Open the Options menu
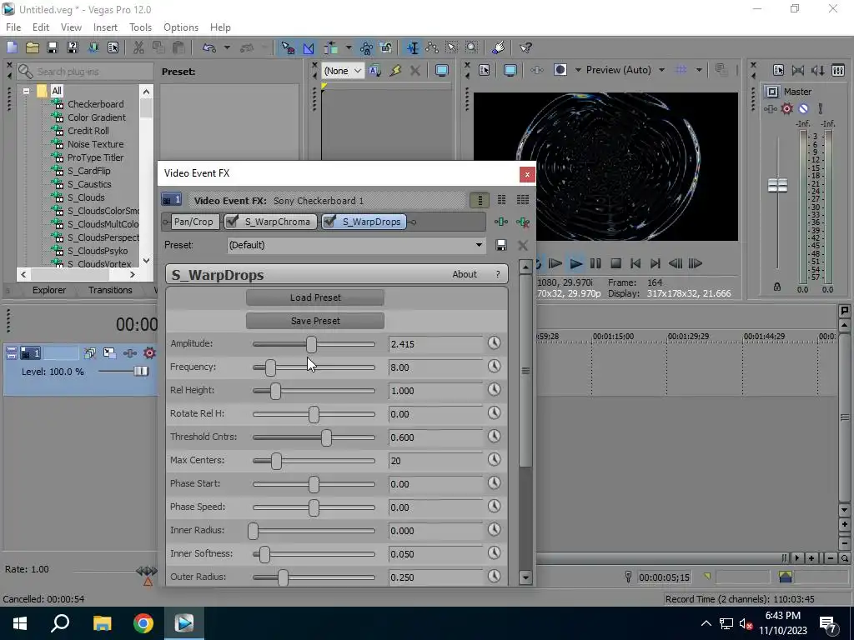854x640 pixels. (x=181, y=27)
